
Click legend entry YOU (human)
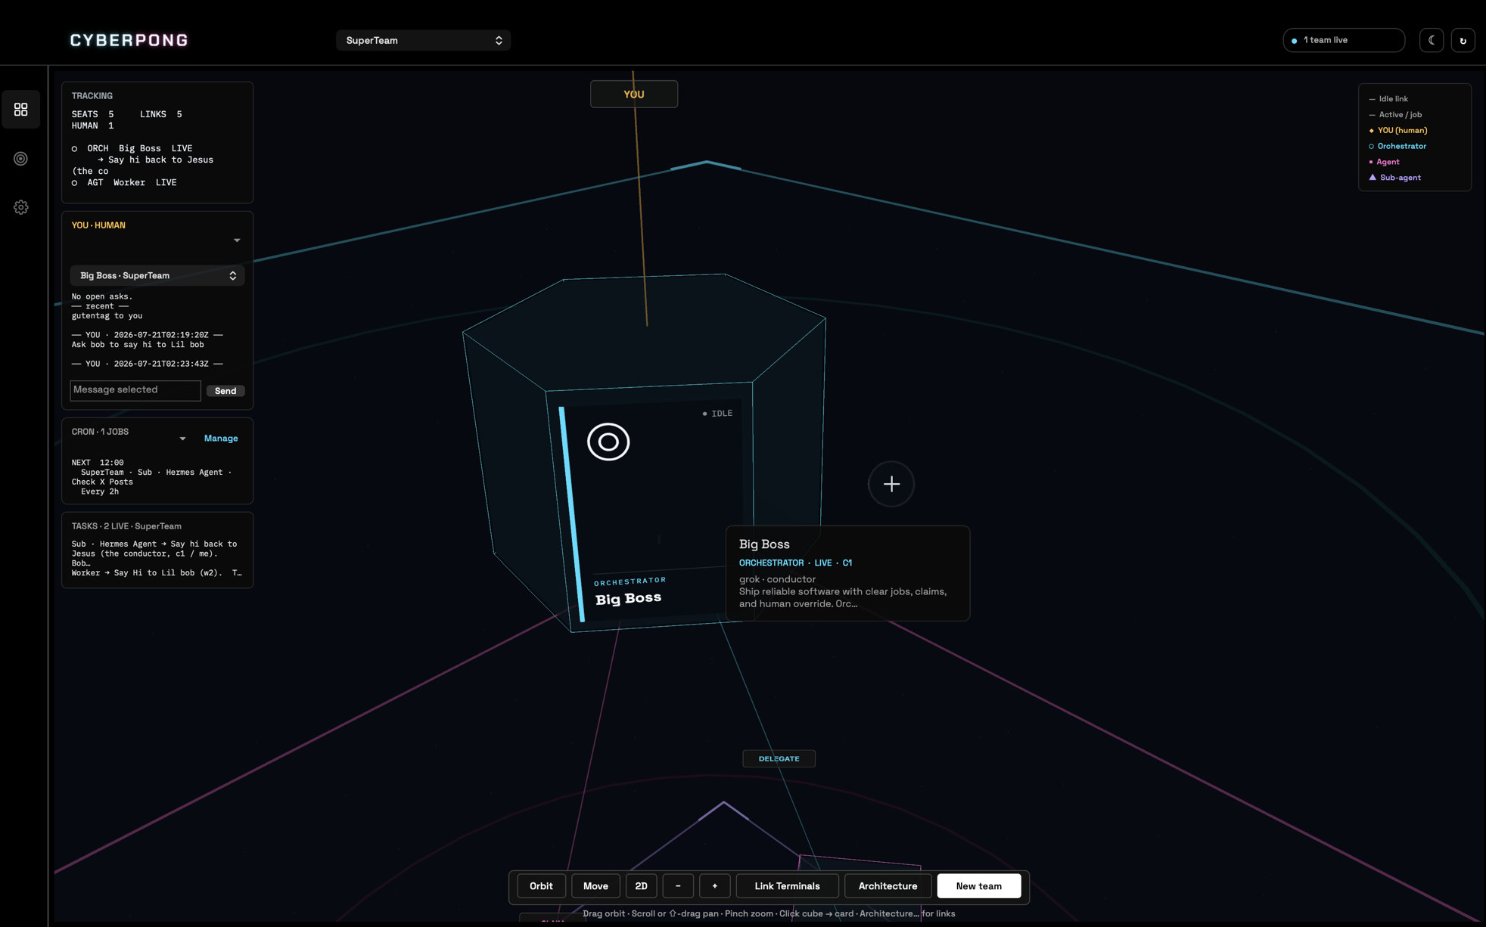coord(1397,131)
